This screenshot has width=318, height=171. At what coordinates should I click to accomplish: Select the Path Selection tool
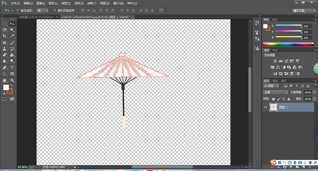(x=4, y=74)
